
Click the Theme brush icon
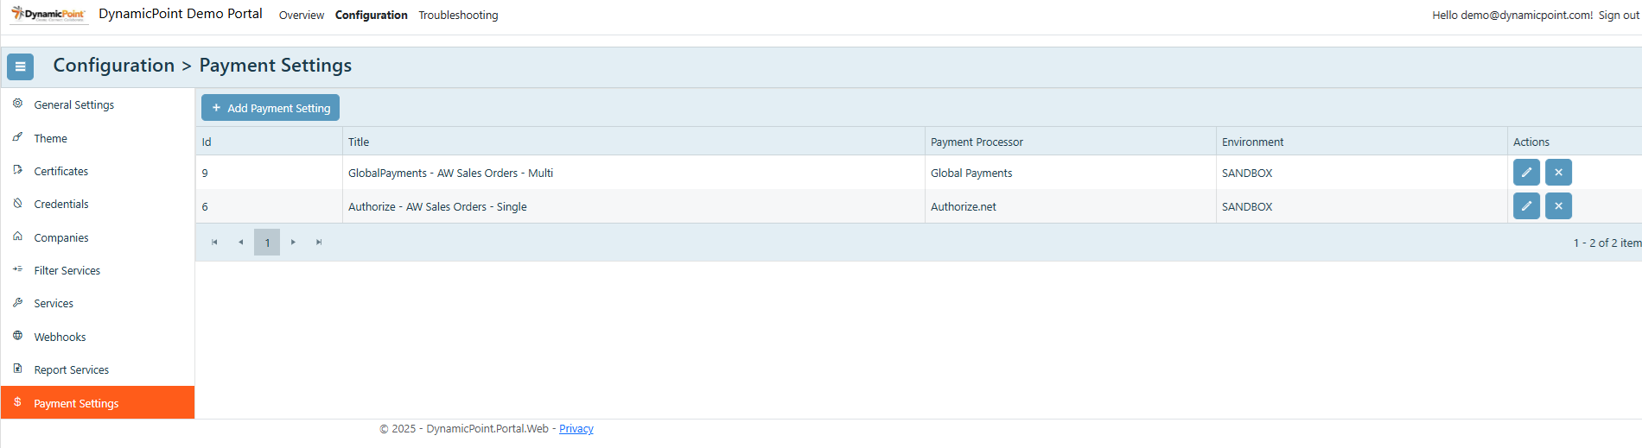point(17,137)
